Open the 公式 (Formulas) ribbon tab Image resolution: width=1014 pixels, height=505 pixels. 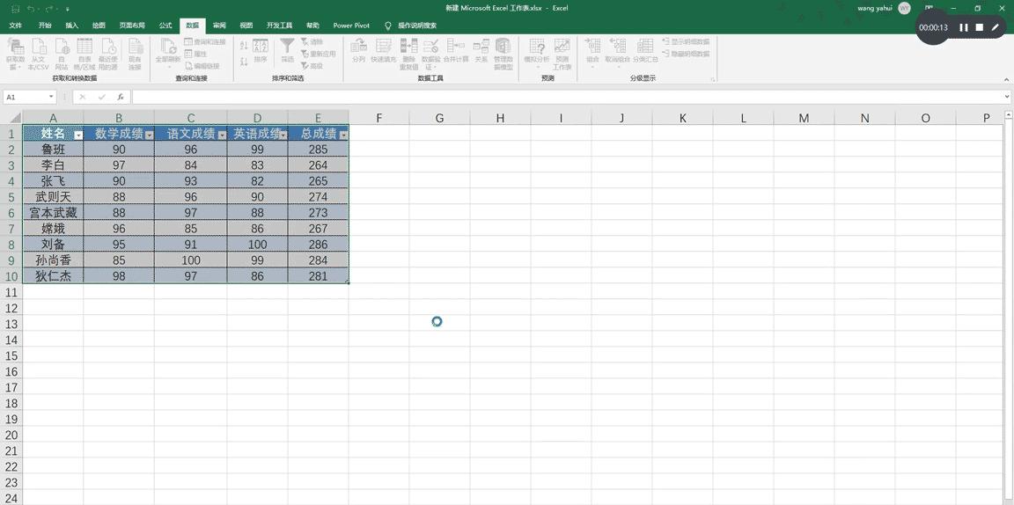(165, 26)
